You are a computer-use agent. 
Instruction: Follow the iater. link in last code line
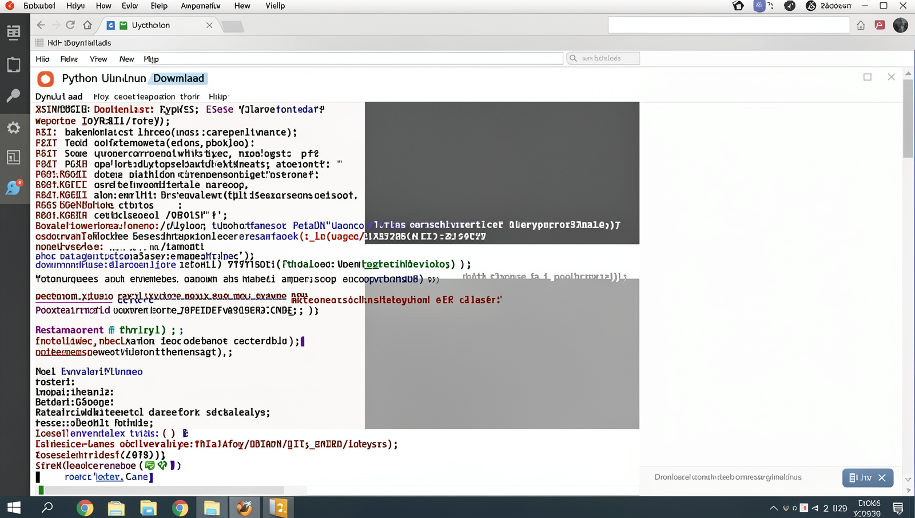pyautogui.click(x=109, y=477)
